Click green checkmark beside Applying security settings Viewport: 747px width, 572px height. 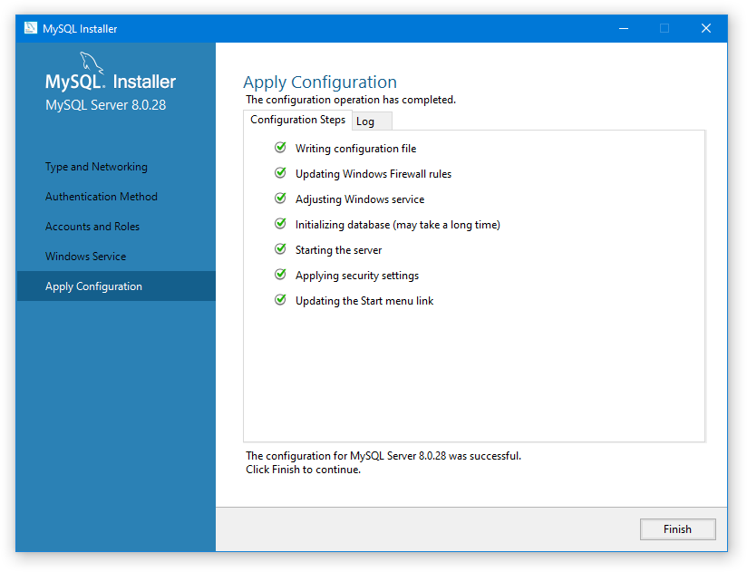point(280,275)
